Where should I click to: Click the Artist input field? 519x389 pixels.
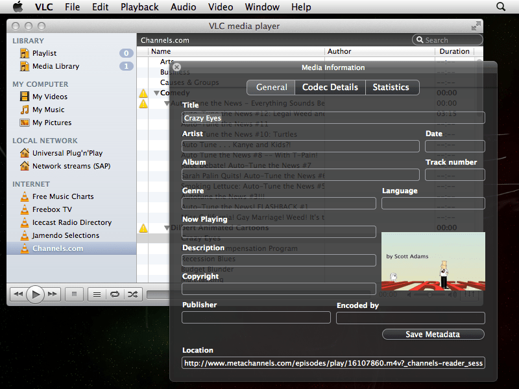(300, 147)
